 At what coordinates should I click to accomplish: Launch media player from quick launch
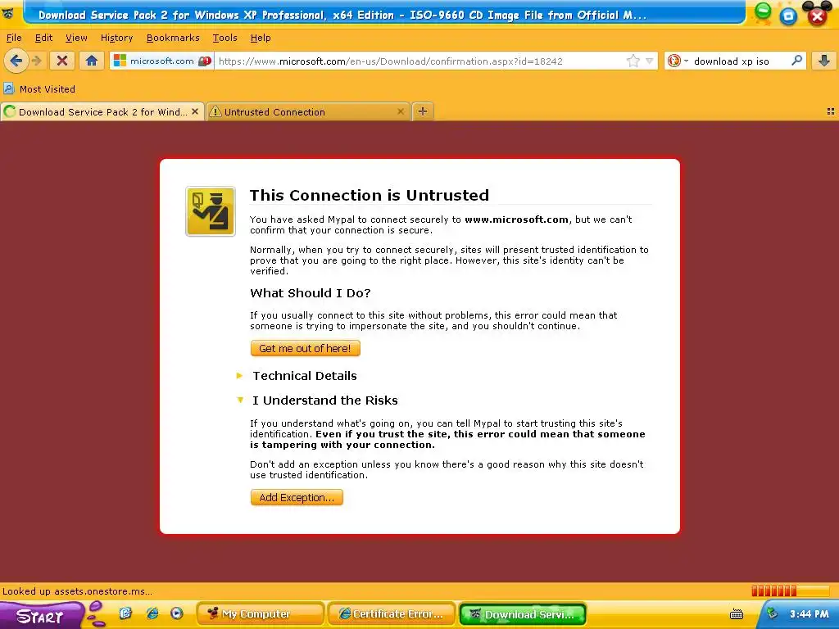point(177,613)
